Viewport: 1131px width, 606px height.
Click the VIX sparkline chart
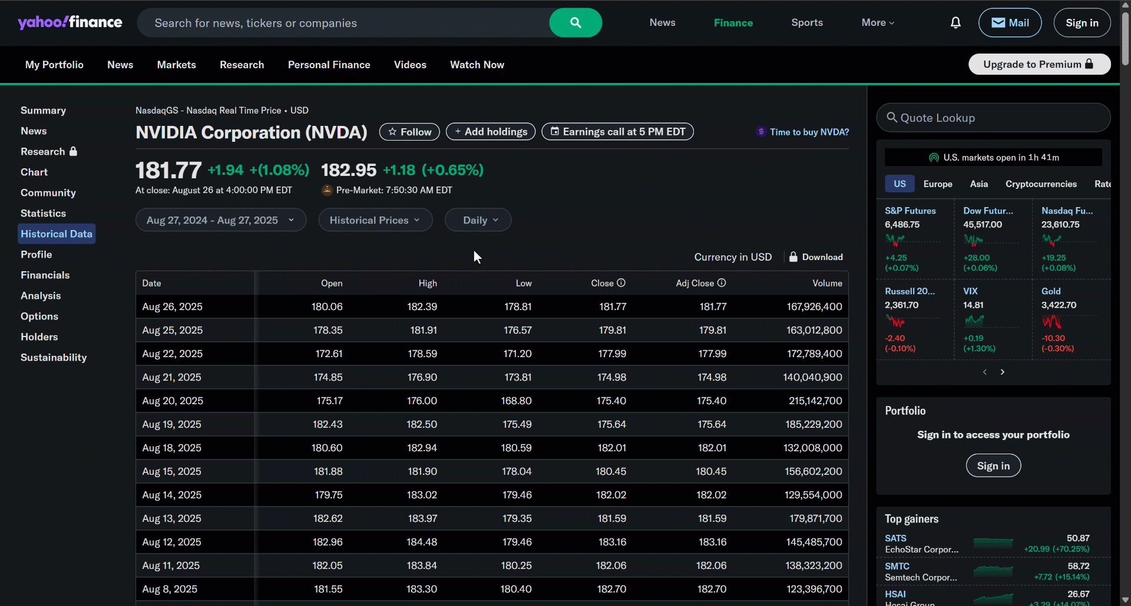click(x=991, y=321)
